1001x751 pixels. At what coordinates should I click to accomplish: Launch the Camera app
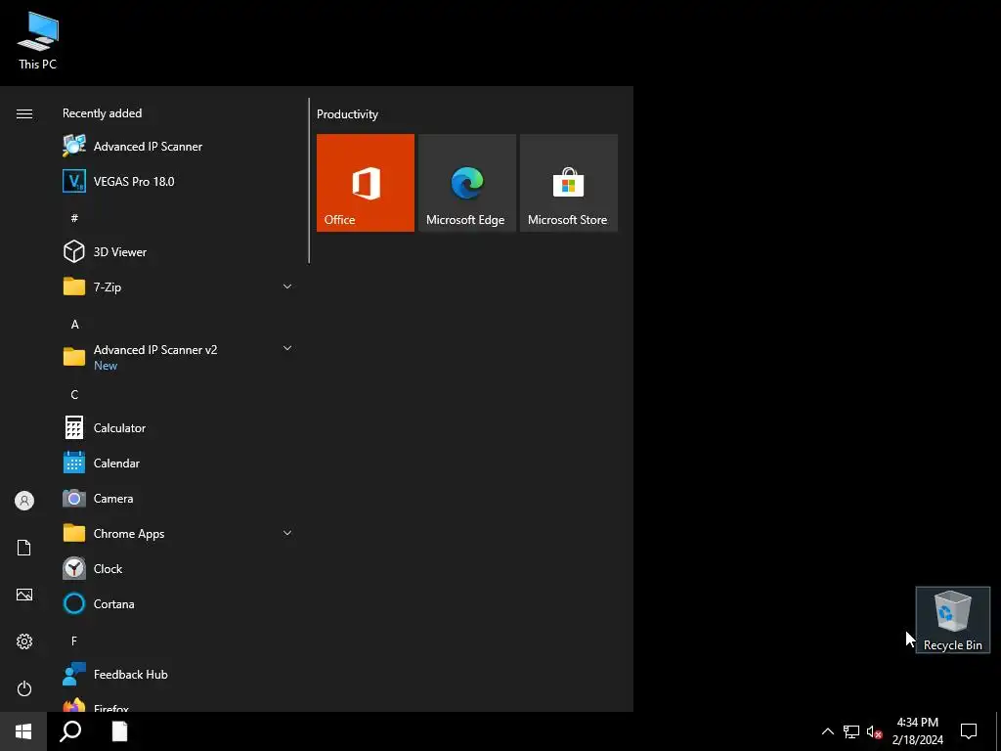[178, 498]
